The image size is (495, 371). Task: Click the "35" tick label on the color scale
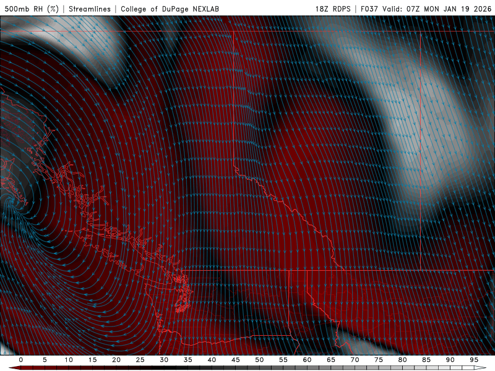(x=188, y=360)
